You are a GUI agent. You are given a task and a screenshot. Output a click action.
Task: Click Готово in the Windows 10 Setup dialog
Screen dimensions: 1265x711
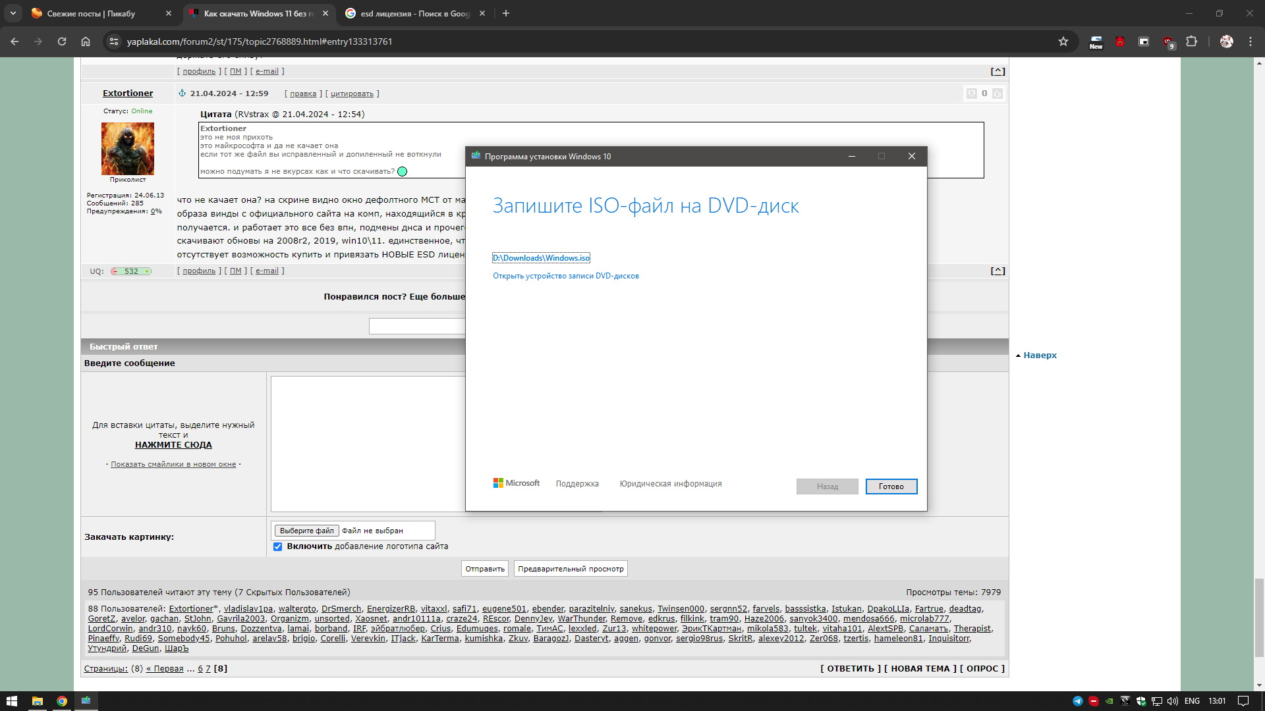tap(891, 487)
